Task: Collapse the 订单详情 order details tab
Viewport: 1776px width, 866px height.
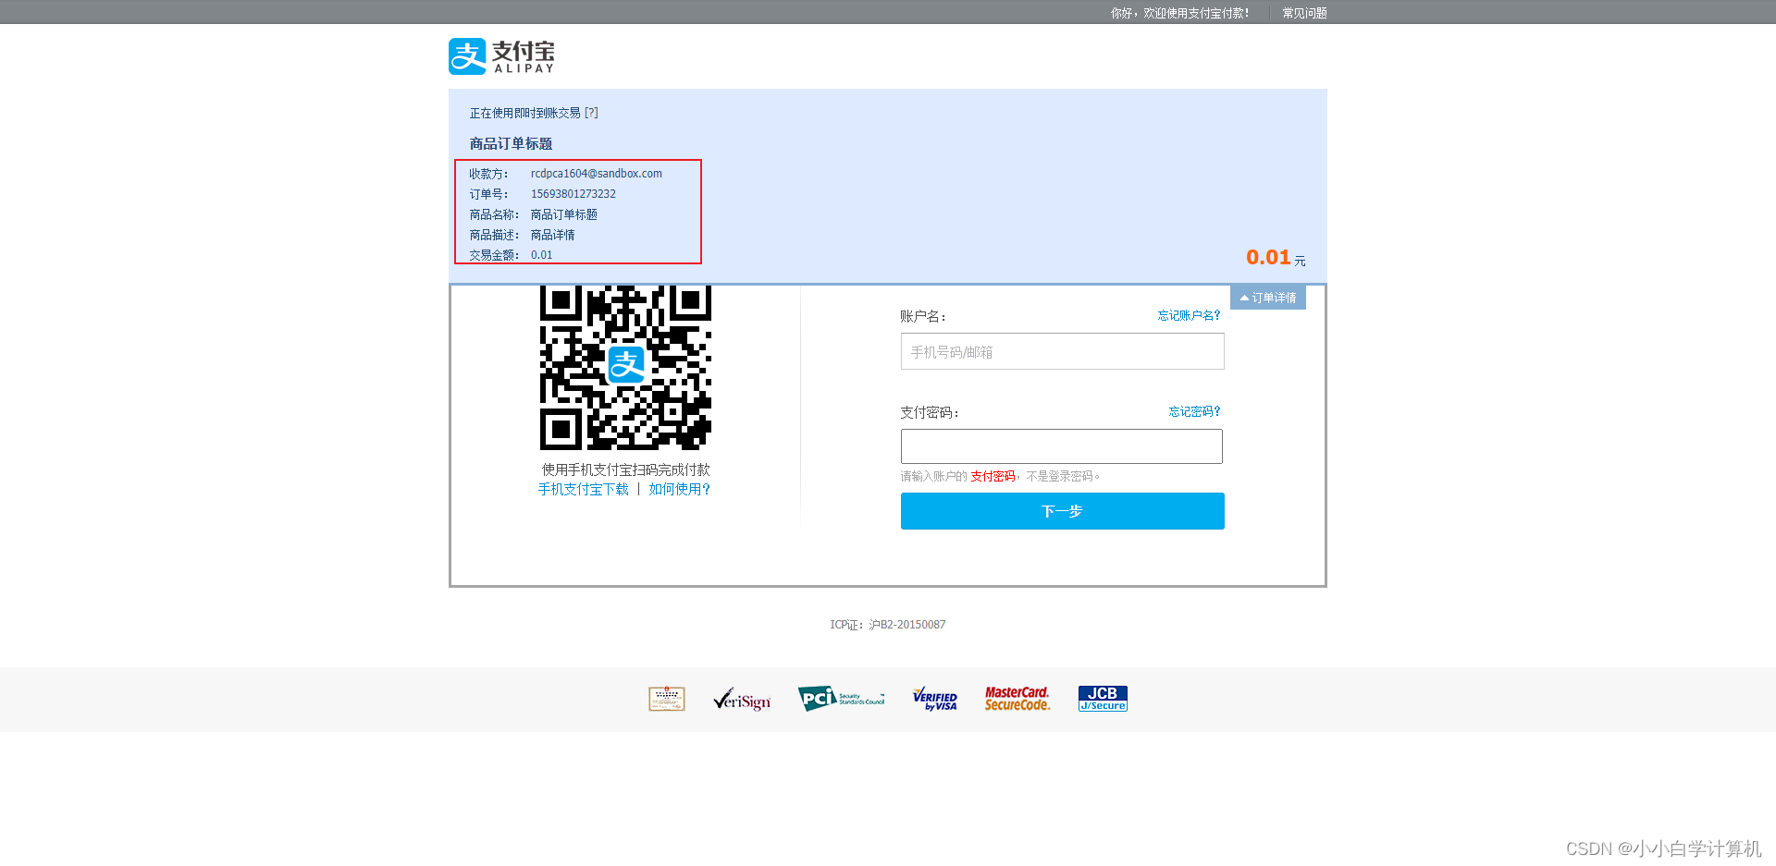Action: (x=1268, y=298)
